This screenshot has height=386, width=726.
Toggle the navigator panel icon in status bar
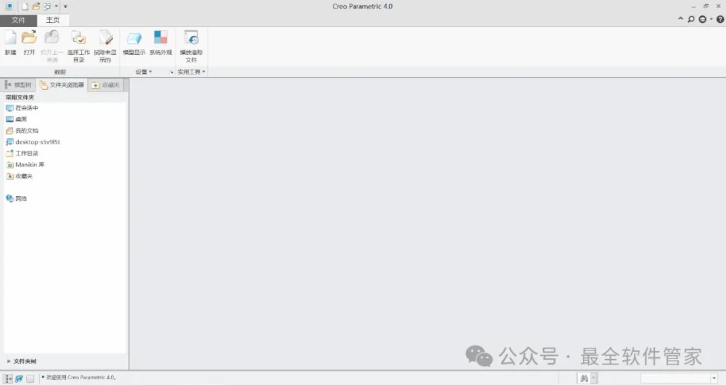tap(8, 379)
